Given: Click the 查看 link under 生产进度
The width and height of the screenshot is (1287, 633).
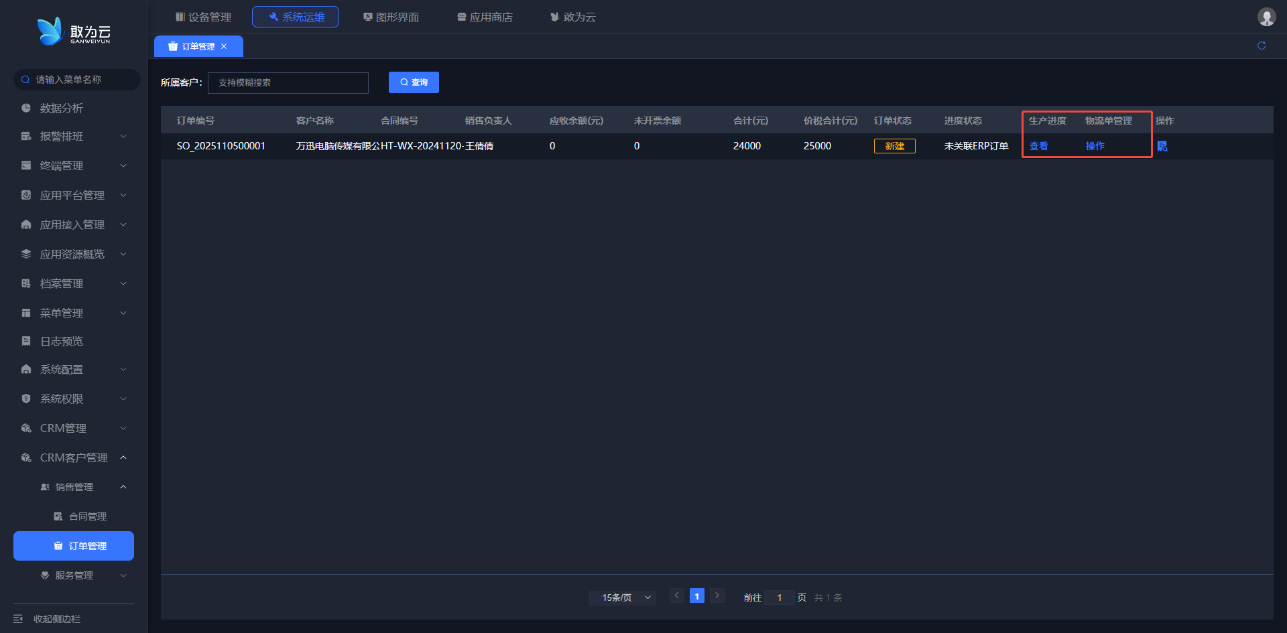Looking at the screenshot, I should point(1038,146).
